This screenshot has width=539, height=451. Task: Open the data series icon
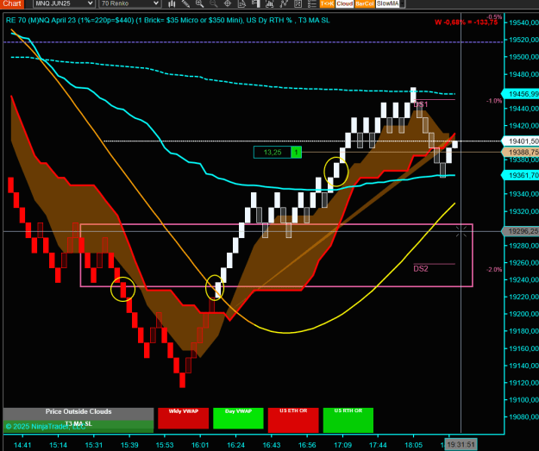(x=241, y=3)
